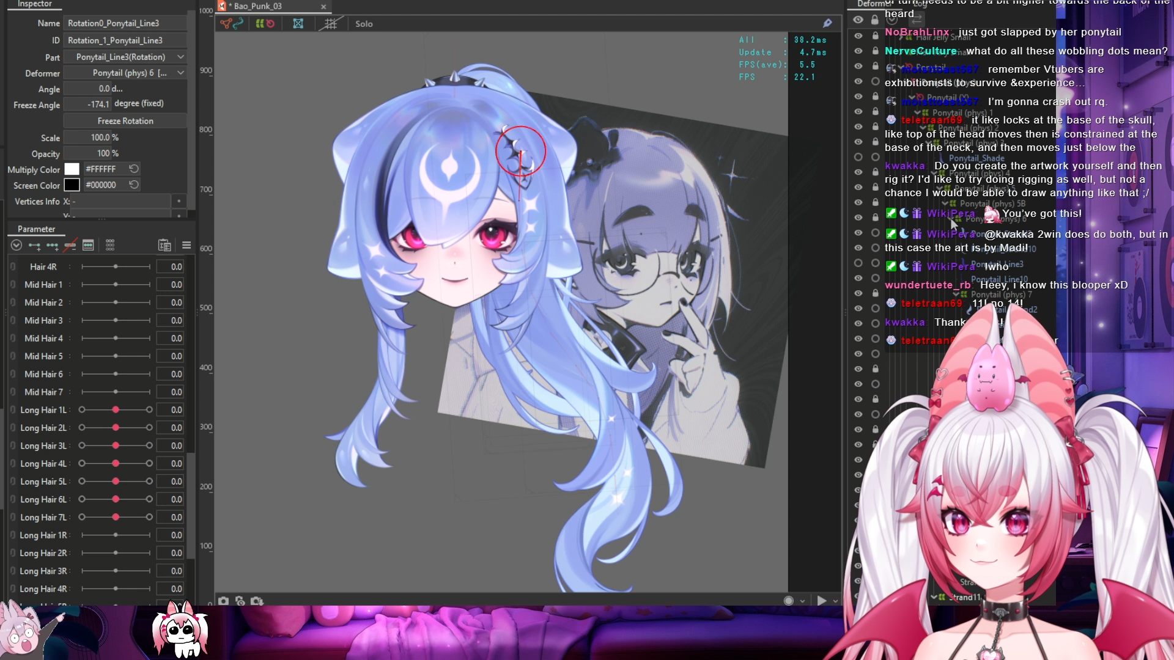This screenshot has height=660, width=1174.
Task: Click the play button below canvas
Action: tap(821, 601)
